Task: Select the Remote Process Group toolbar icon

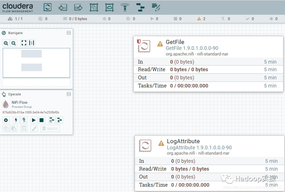Action: point(109,7)
